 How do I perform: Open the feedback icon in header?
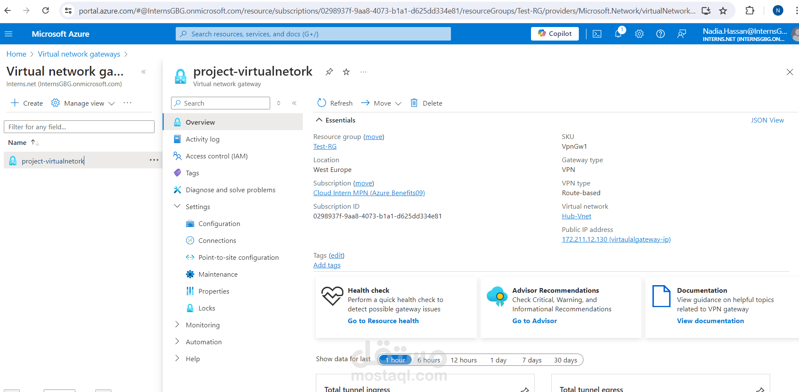point(682,34)
